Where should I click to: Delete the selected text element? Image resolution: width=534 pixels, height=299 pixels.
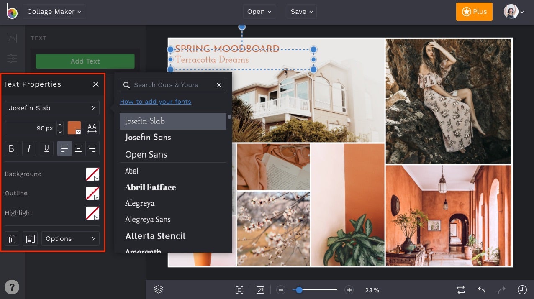point(12,238)
